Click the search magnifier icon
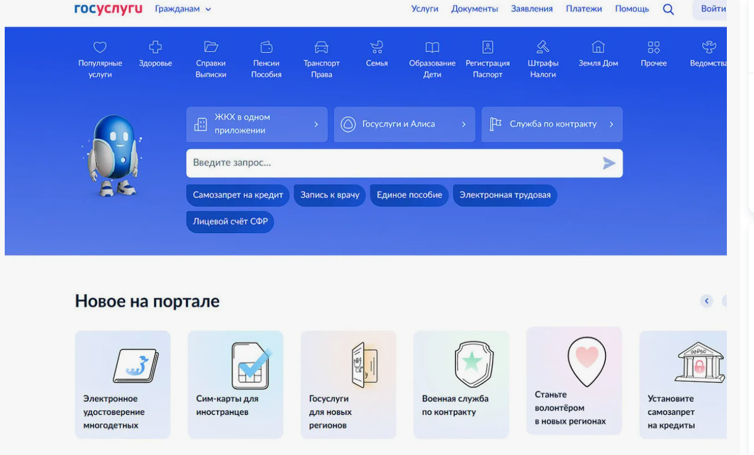The height and width of the screenshot is (455, 754). (668, 9)
